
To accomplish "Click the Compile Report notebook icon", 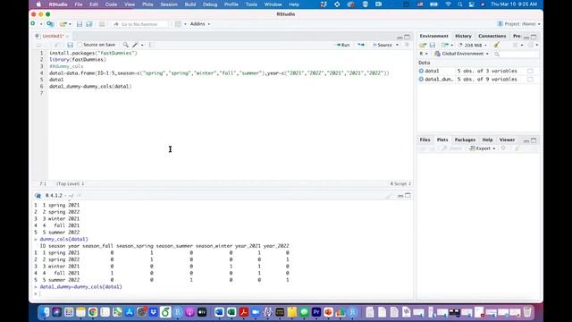I will click(x=151, y=45).
